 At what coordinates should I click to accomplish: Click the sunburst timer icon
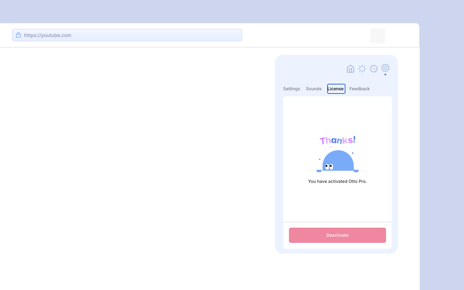362,69
